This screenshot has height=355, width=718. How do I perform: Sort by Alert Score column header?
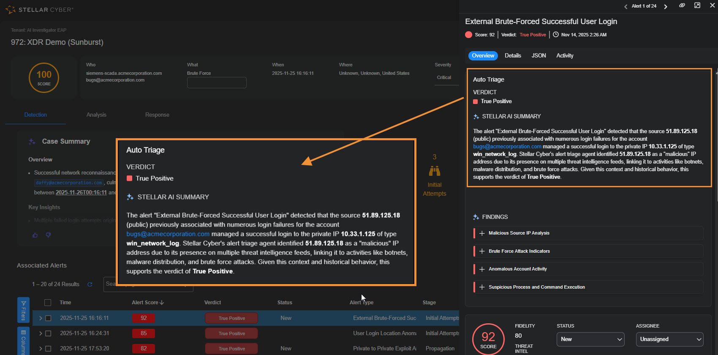(147, 303)
